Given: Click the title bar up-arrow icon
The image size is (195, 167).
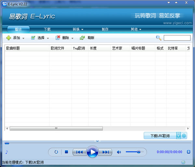Looking at the screenshot, I should coord(176,3).
